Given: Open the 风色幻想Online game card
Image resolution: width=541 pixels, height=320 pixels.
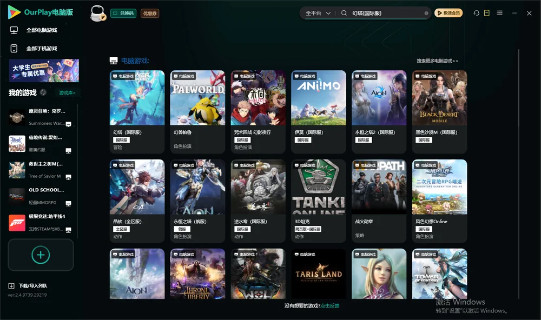Looking at the screenshot, I should pyautogui.click(x=439, y=201).
